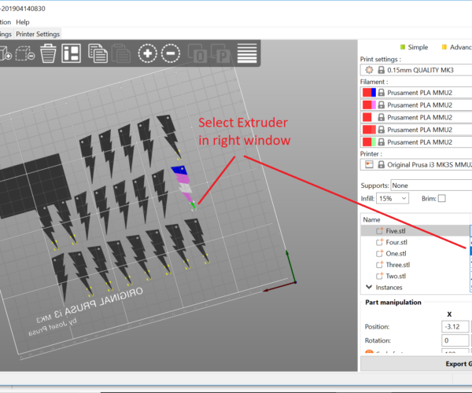Screen dimensions: 472x393
Task: Click the Arrange objects toolbar icon
Action: 71,53
